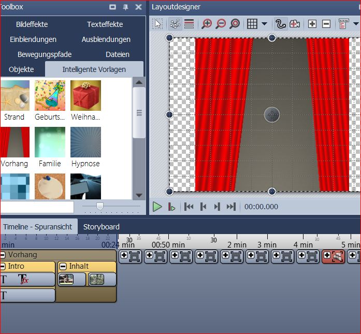Collapse the Inhalt chapter in timeline
Viewport: 361px width, 334px height.
tap(64, 266)
